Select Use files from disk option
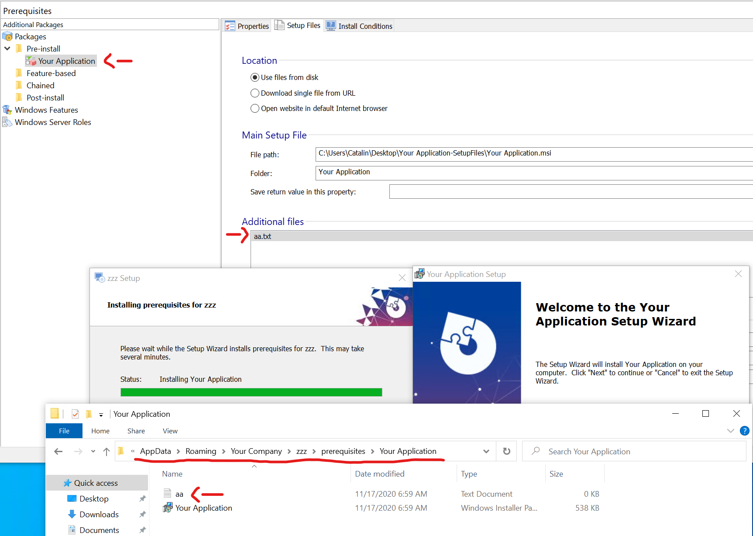The image size is (753, 536). pyautogui.click(x=255, y=78)
